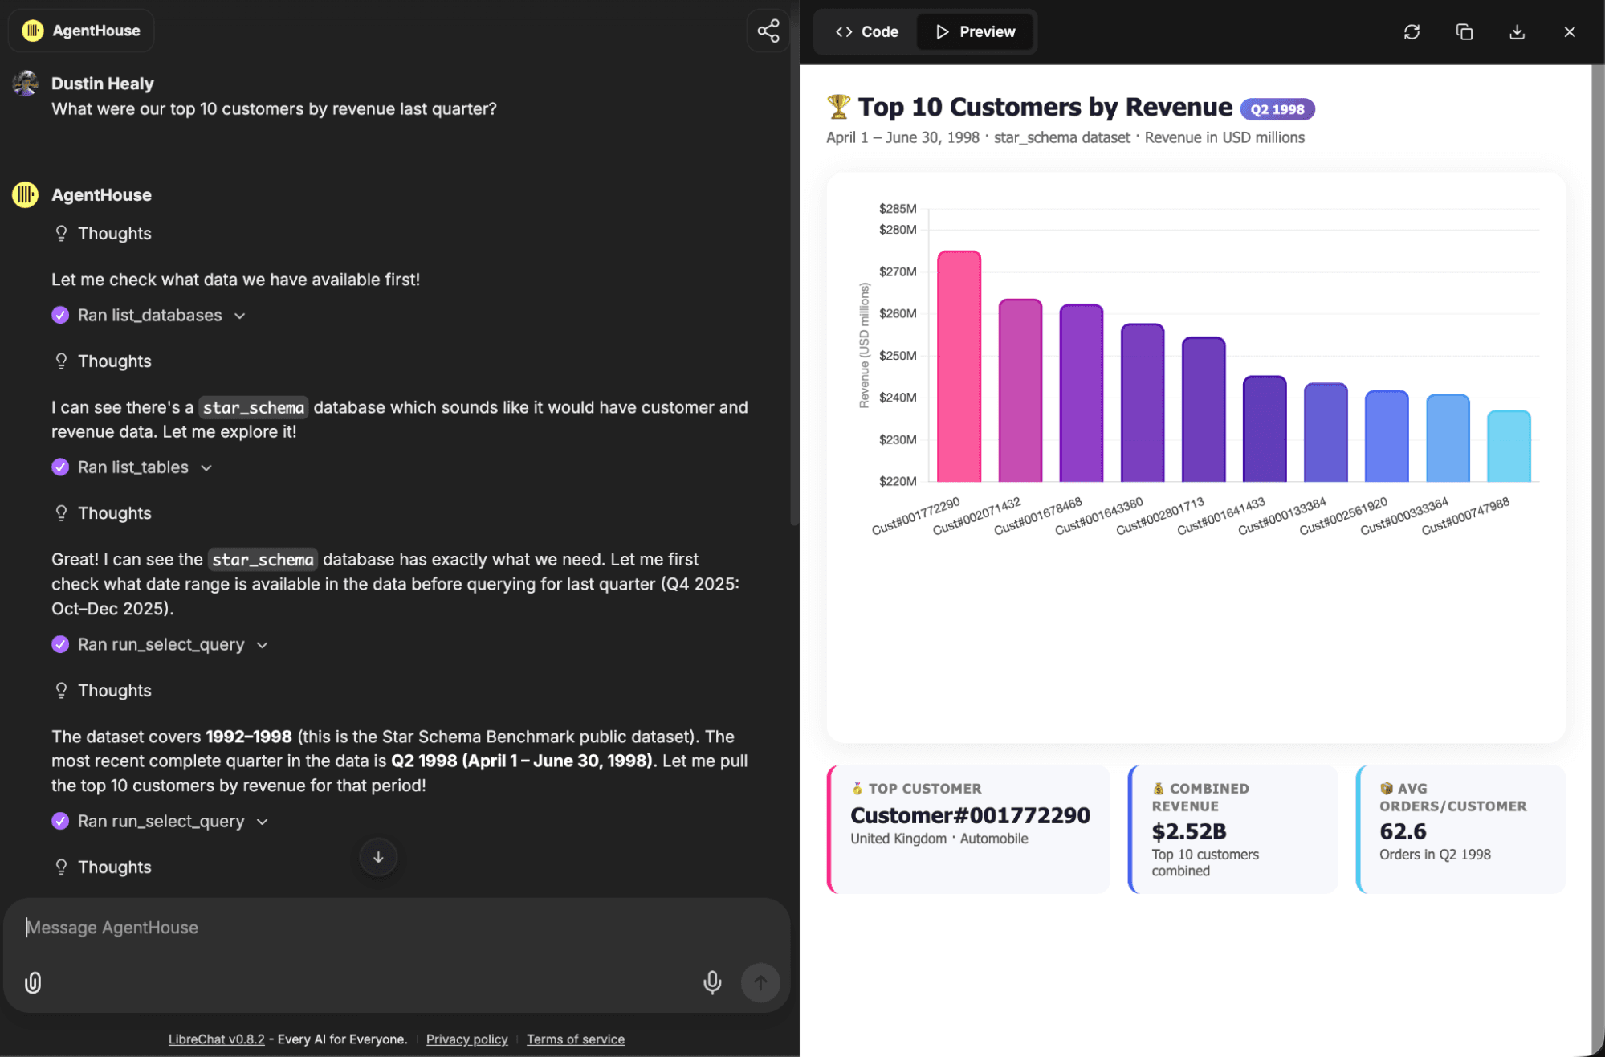The height and width of the screenshot is (1057, 1605).
Task: Switch to the Preview tab
Action: coord(976,32)
